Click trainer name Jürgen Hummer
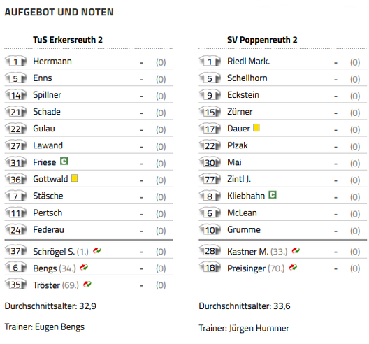Screen dimensions: 369x344 click(259, 328)
